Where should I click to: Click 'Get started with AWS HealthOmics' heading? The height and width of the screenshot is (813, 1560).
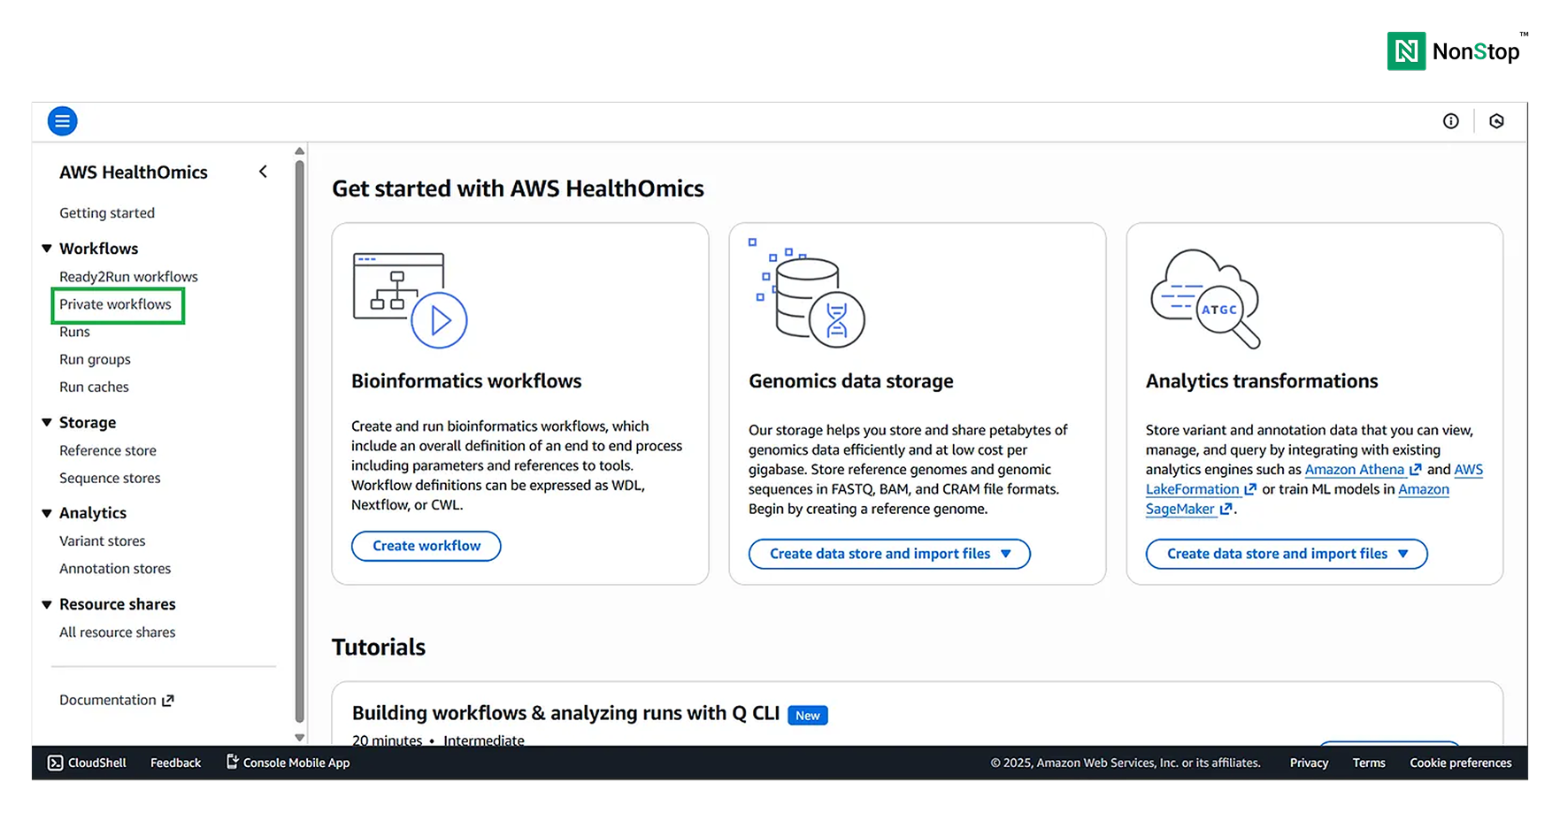[518, 188]
